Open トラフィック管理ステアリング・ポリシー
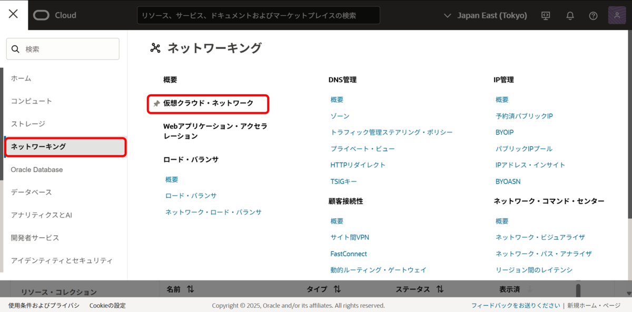 [391, 132]
